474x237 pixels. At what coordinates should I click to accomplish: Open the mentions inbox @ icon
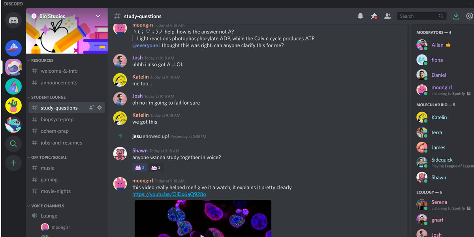coord(470,16)
